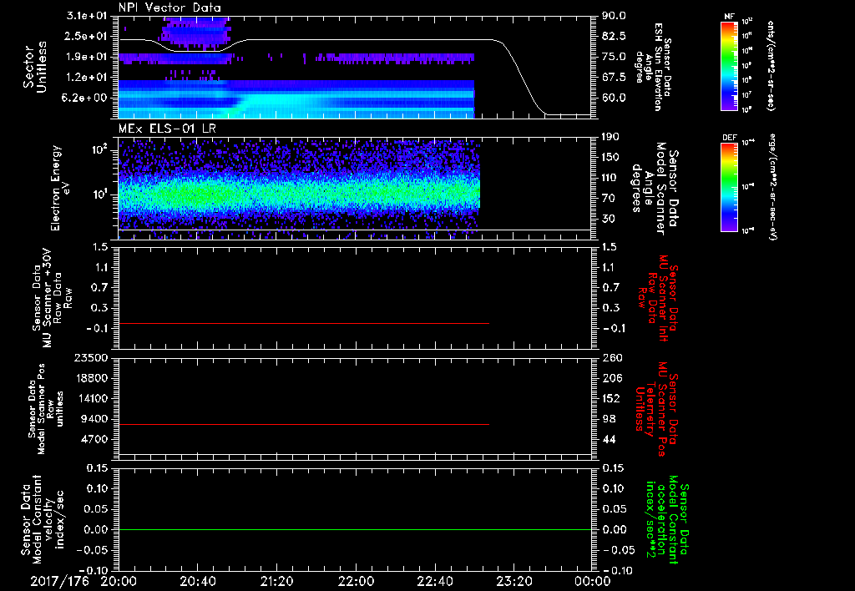Click the "Model Scanner Angle degrees" axis title
Screen dimensions: 855x591
655,188
